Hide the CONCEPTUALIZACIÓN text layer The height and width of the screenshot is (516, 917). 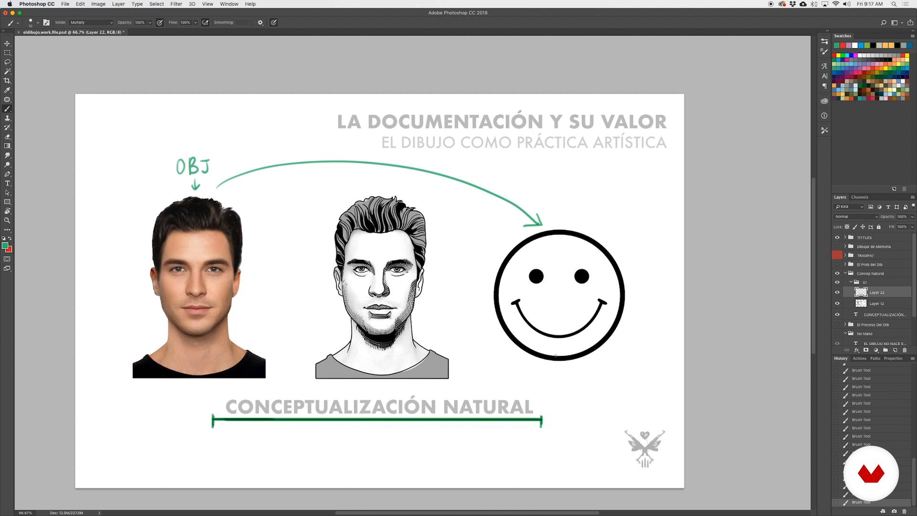coord(837,314)
